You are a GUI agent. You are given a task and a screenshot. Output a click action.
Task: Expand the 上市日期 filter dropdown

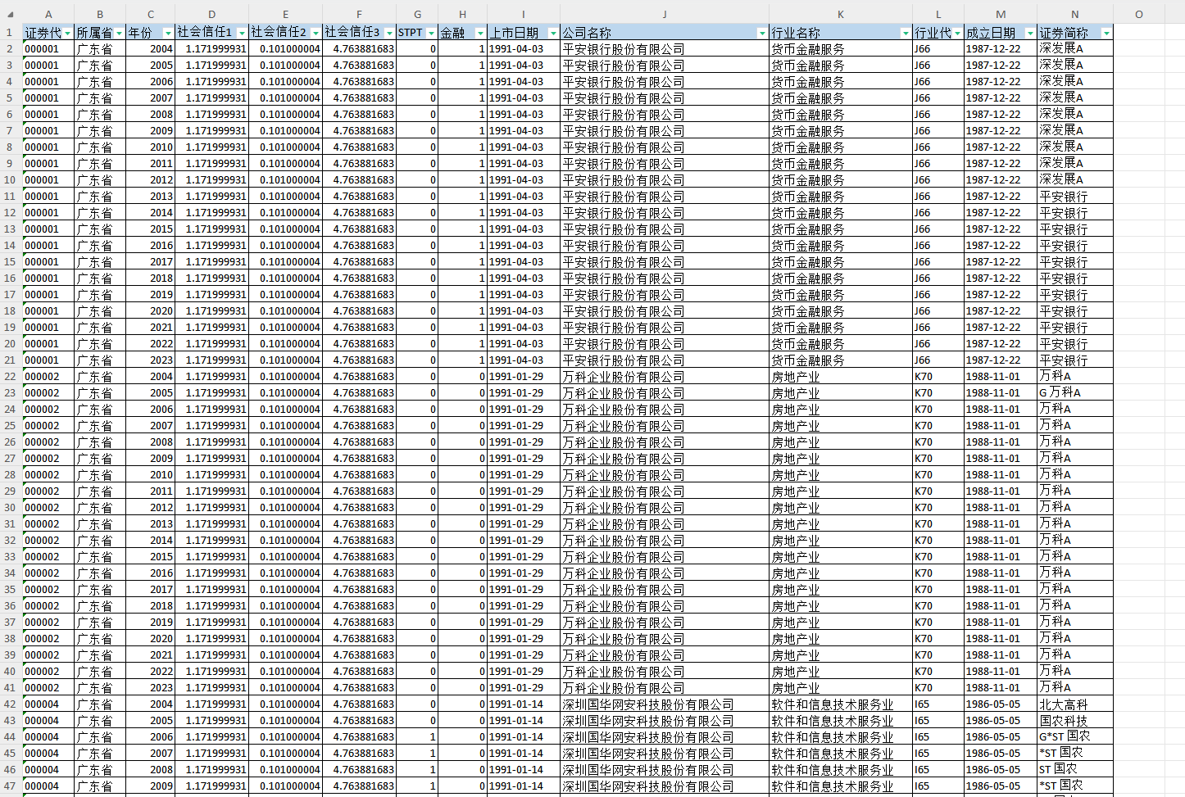[x=553, y=33]
